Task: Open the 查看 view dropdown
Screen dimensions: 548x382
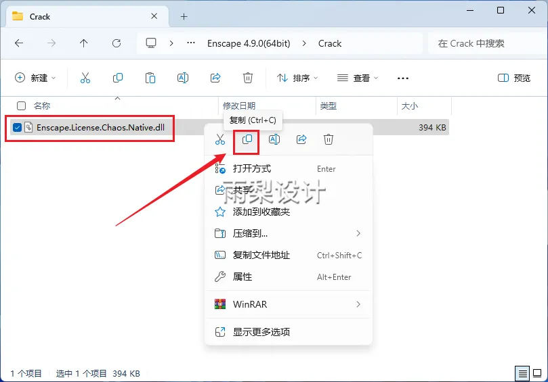Action: click(358, 78)
